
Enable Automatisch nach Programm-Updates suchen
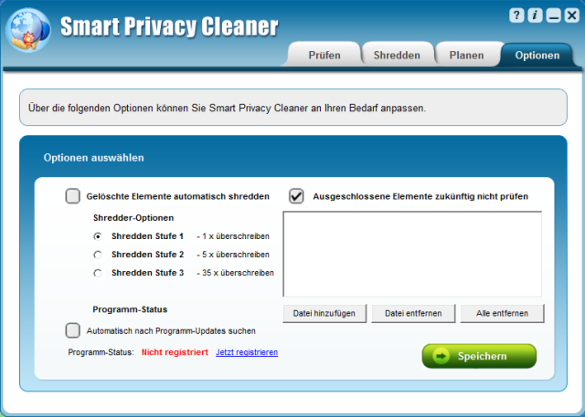73,330
